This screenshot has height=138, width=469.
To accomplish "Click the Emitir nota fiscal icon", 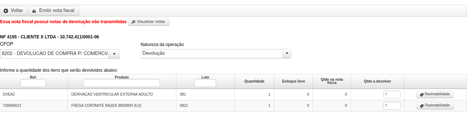I will (34, 11).
